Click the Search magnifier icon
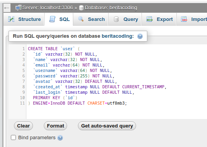The image size is (207, 147). [81, 19]
